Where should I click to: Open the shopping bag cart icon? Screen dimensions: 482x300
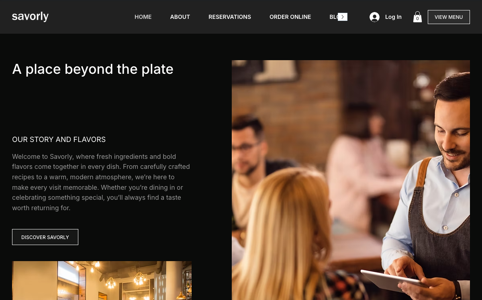(417, 17)
